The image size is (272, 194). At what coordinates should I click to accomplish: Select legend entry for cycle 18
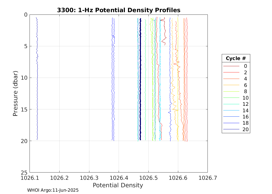(236, 123)
